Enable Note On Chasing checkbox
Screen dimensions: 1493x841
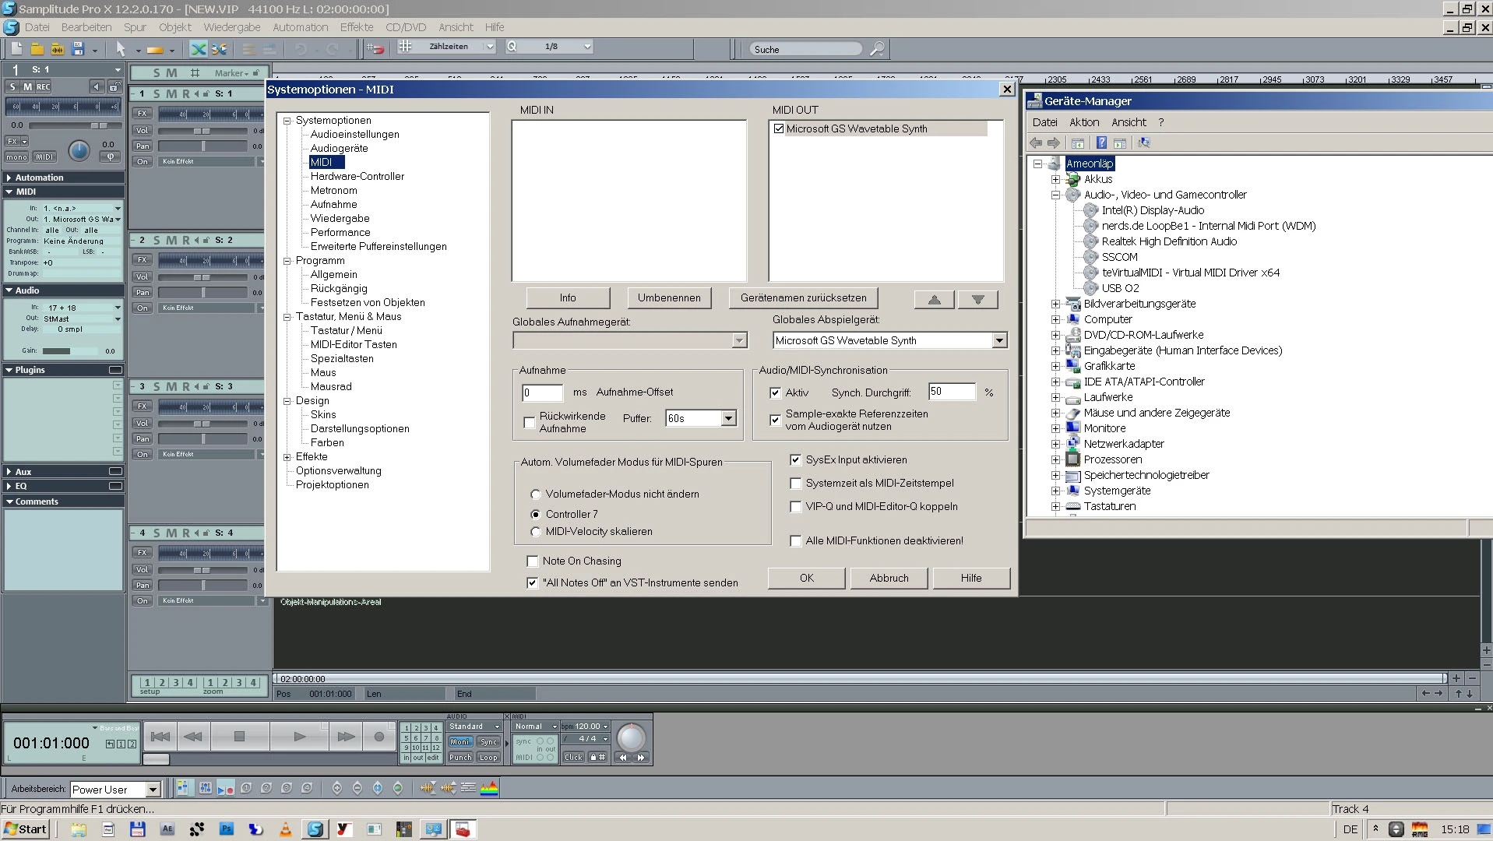[x=533, y=561]
